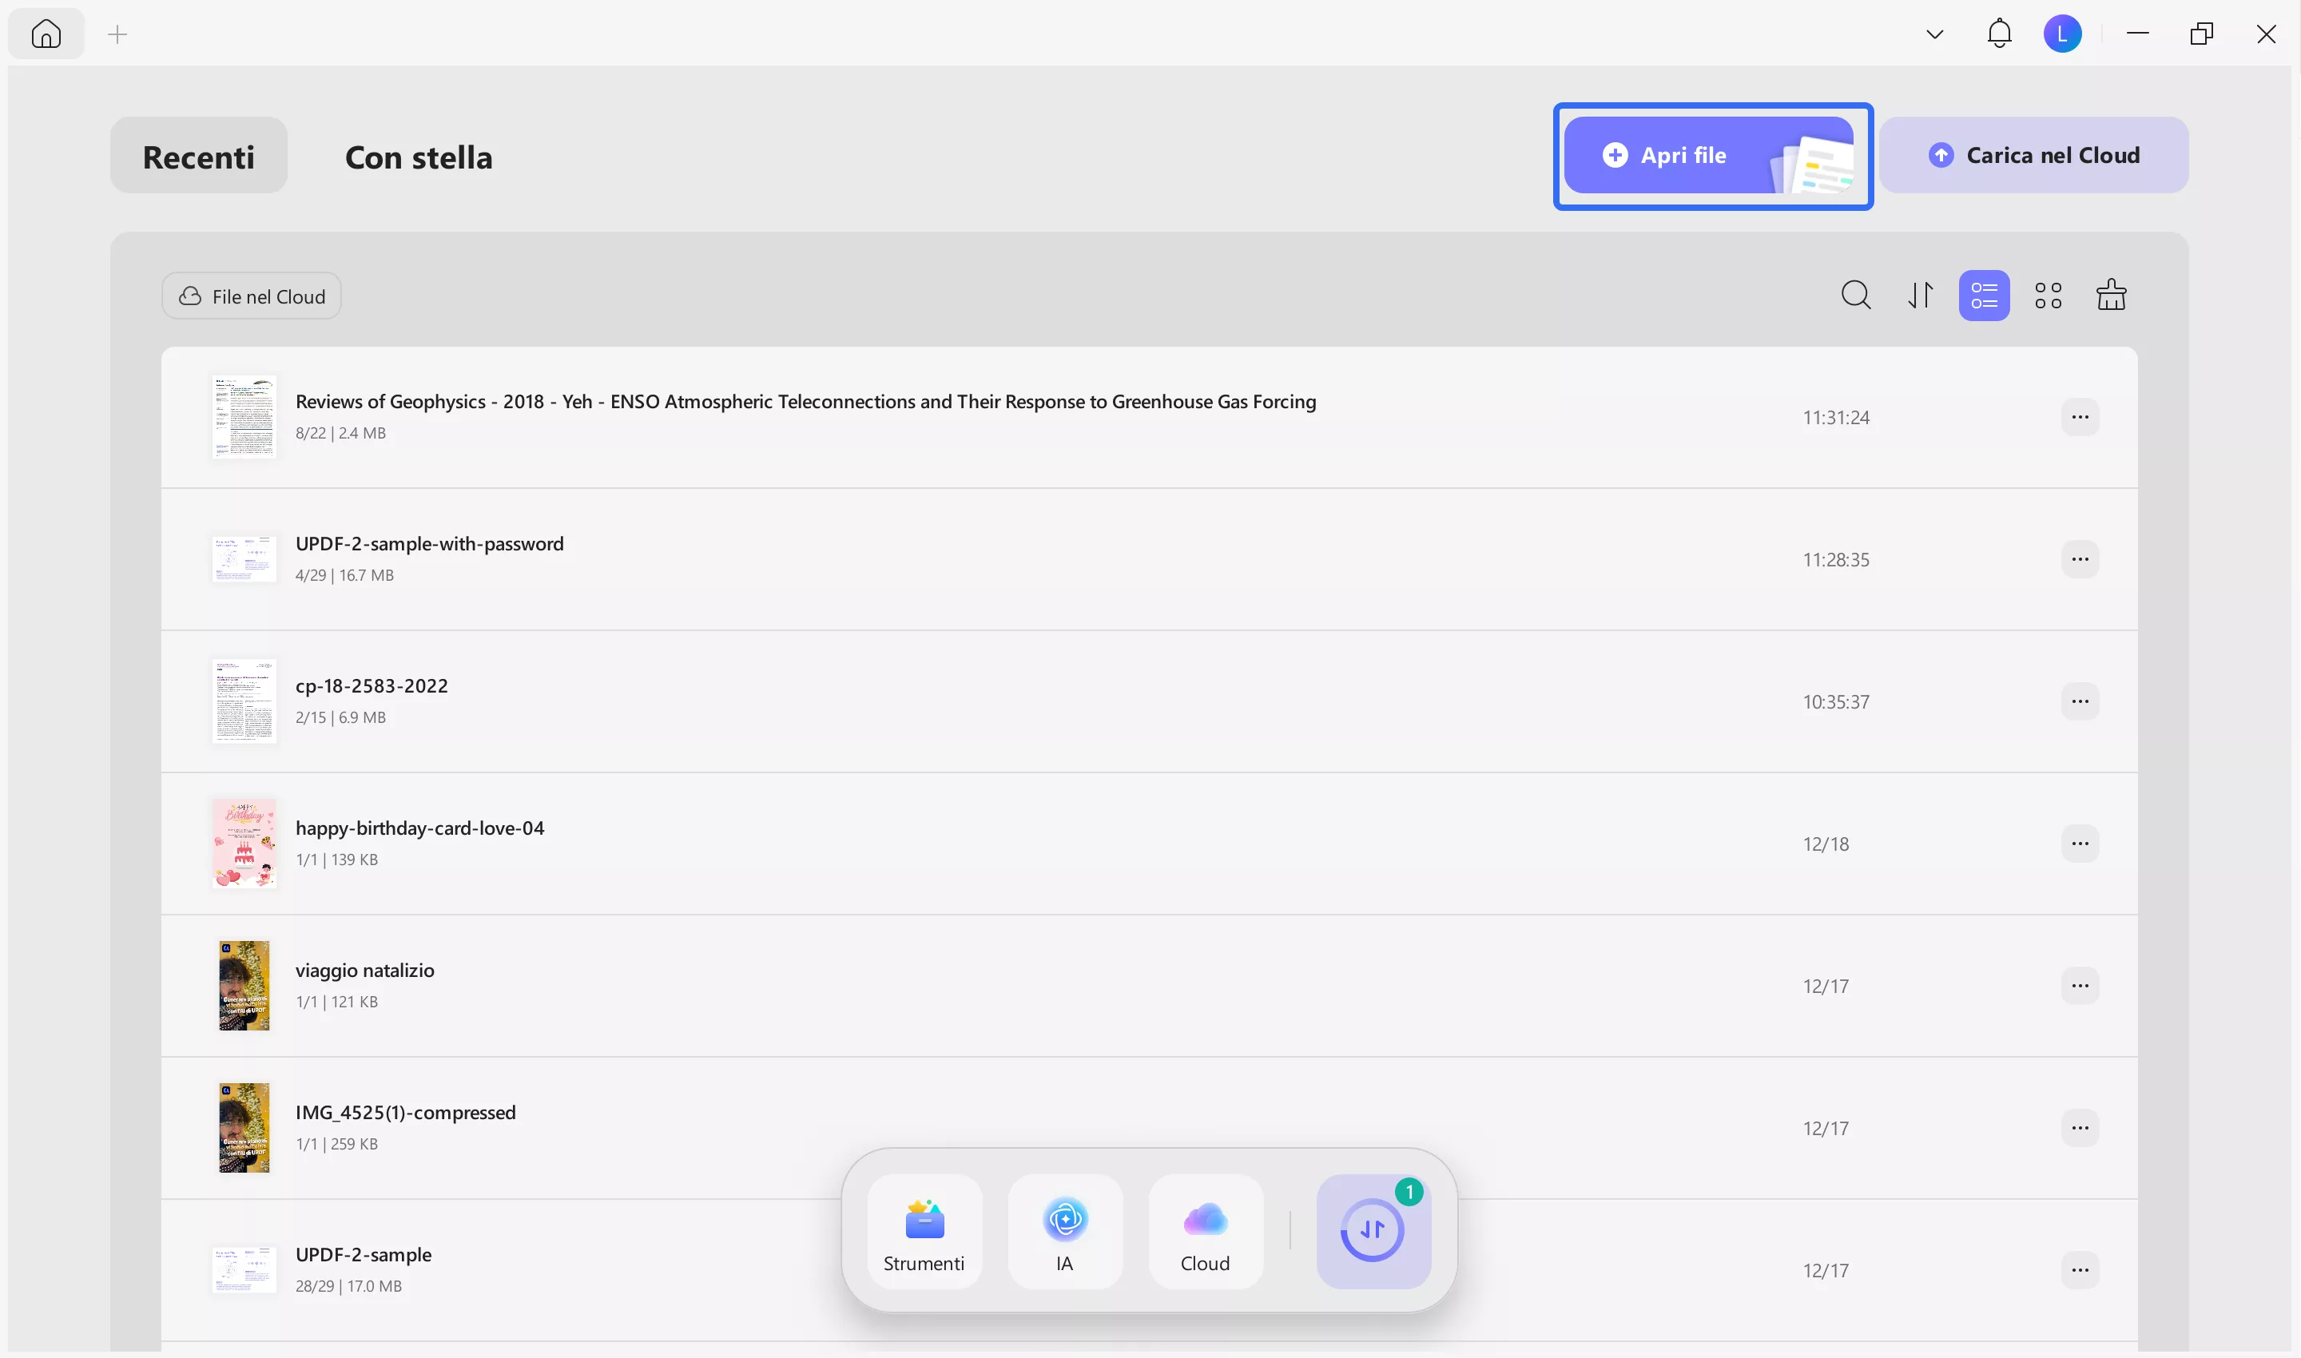The image size is (2301, 1358).
Task: Toggle the File nel Cloud filter
Action: click(x=252, y=296)
